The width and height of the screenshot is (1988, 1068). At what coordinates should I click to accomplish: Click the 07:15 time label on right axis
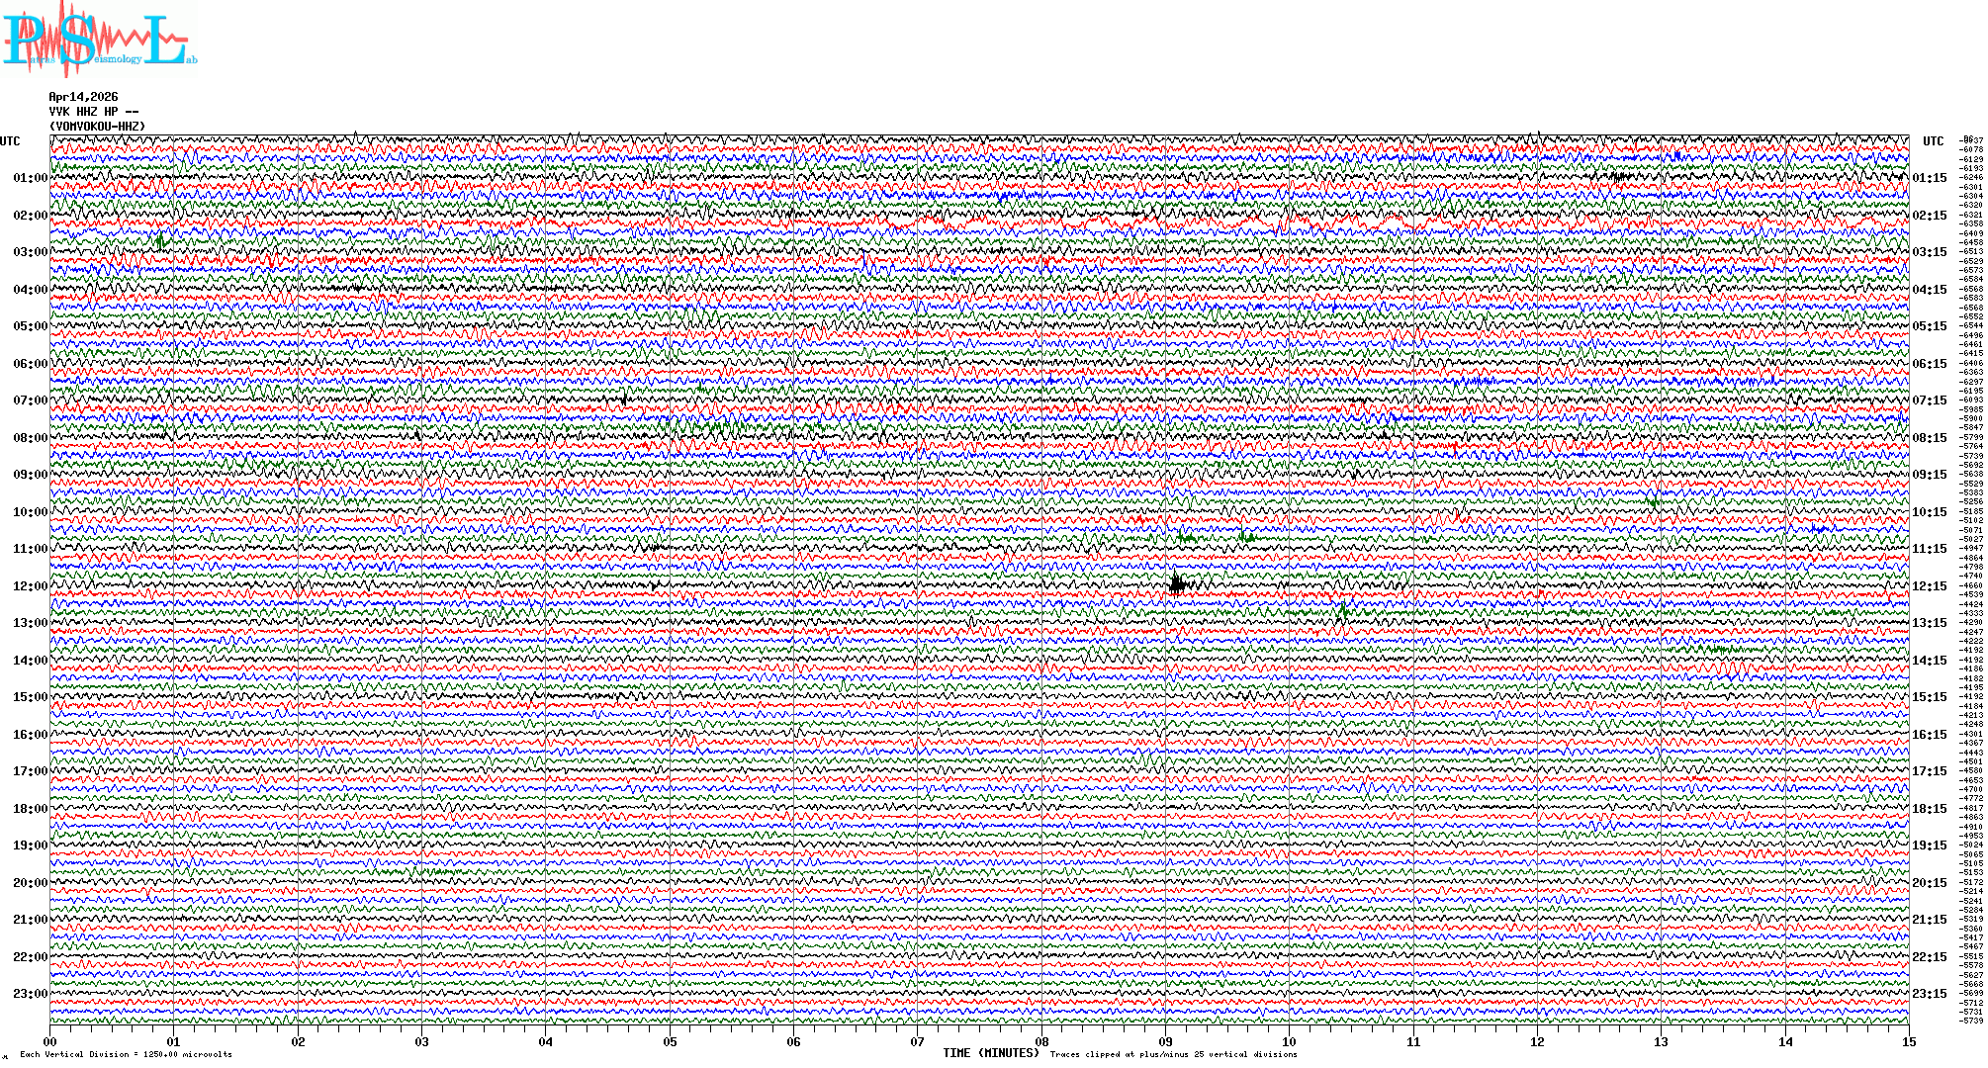coord(1929,400)
